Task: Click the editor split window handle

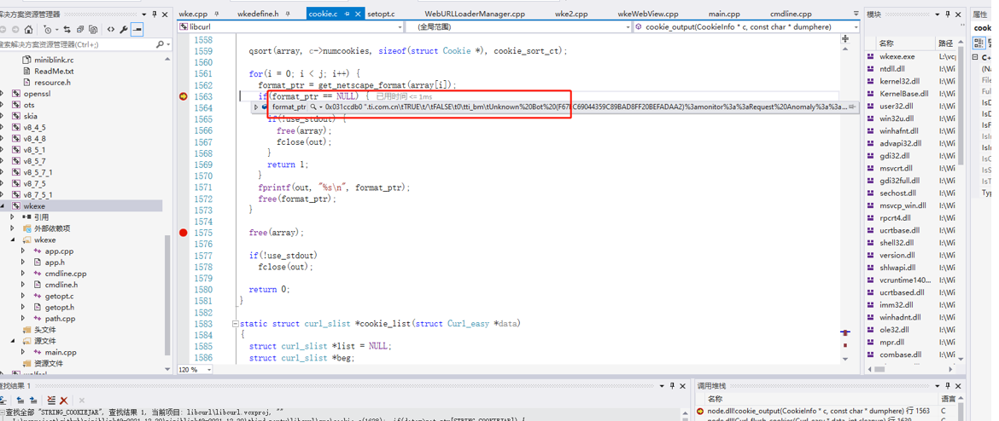Action: tap(845, 39)
